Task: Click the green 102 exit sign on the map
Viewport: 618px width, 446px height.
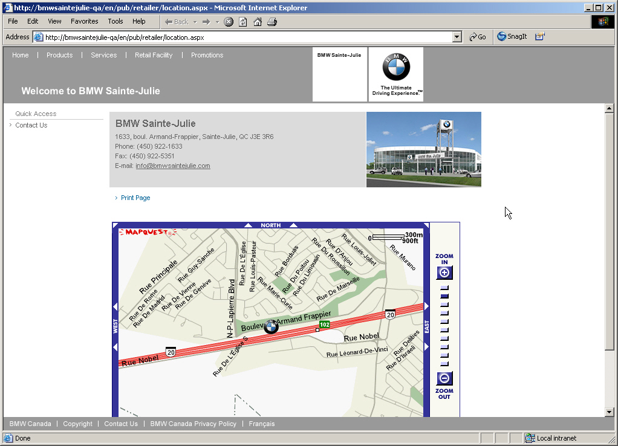Action: click(x=324, y=325)
